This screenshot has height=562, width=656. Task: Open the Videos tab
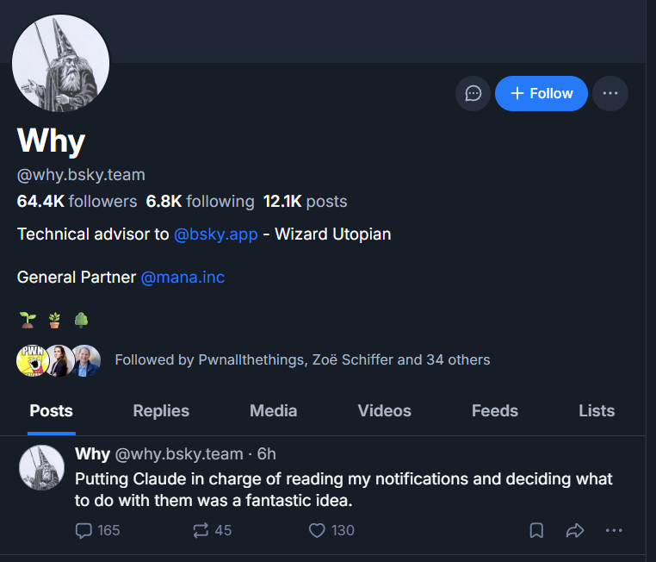385,411
